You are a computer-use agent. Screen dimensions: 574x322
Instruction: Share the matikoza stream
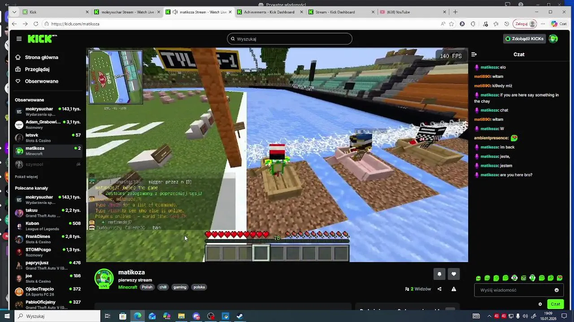pyautogui.click(x=439, y=289)
